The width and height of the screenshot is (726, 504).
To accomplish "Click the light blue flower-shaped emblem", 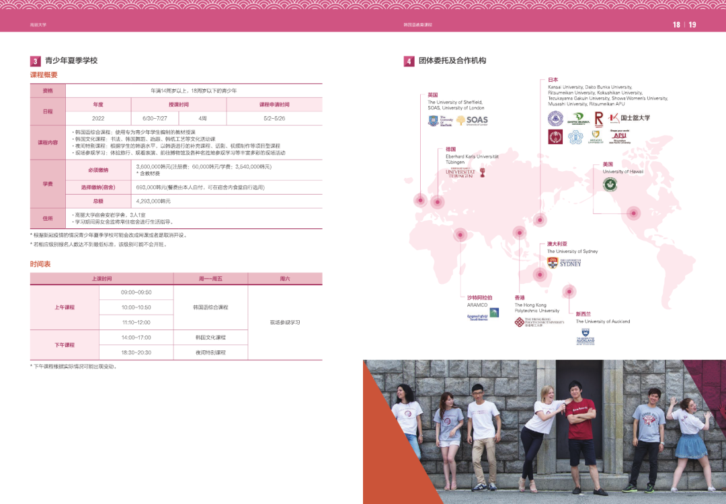I will [575, 137].
